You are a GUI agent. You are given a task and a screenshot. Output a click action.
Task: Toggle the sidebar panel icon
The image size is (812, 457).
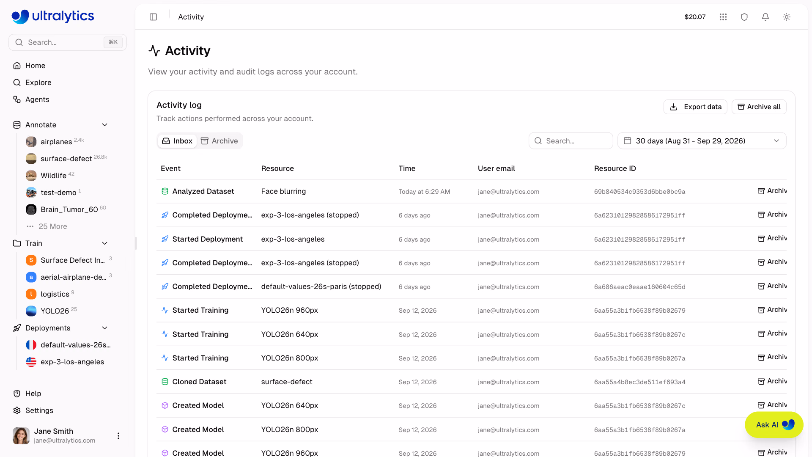[154, 17]
